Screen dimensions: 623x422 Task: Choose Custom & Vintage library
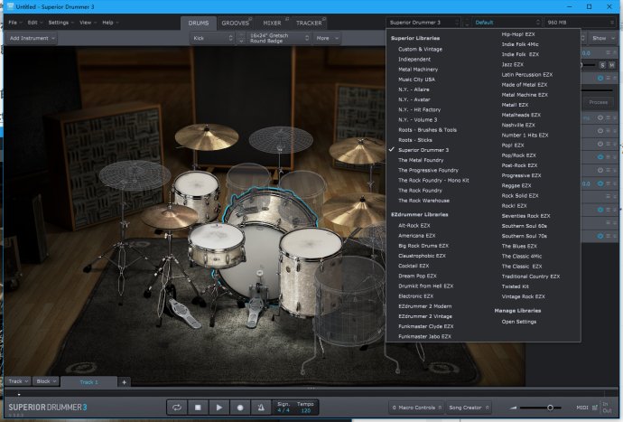[x=420, y=50]
